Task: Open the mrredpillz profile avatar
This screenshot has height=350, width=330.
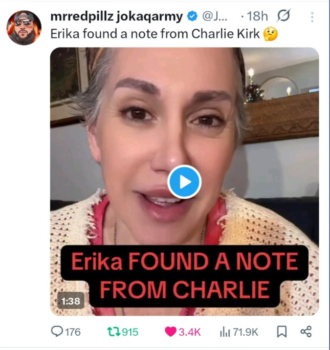Action: coord(24,28)
